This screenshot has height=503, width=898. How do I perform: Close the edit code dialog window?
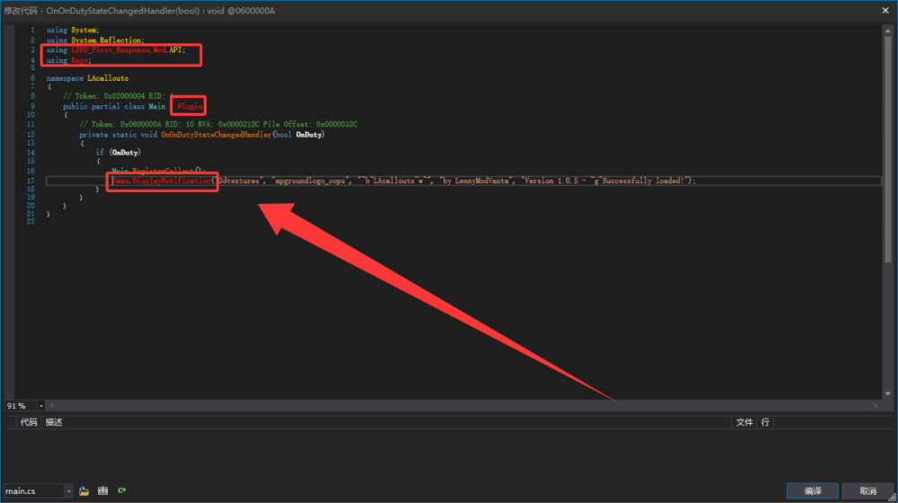click(885, 10)
